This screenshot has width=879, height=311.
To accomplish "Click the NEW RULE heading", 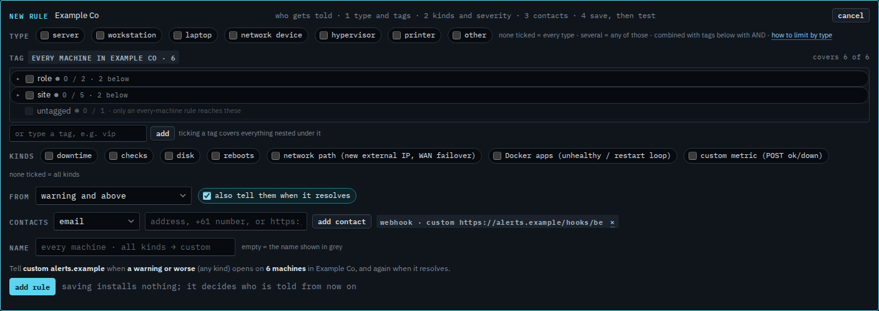I will 29,16.
